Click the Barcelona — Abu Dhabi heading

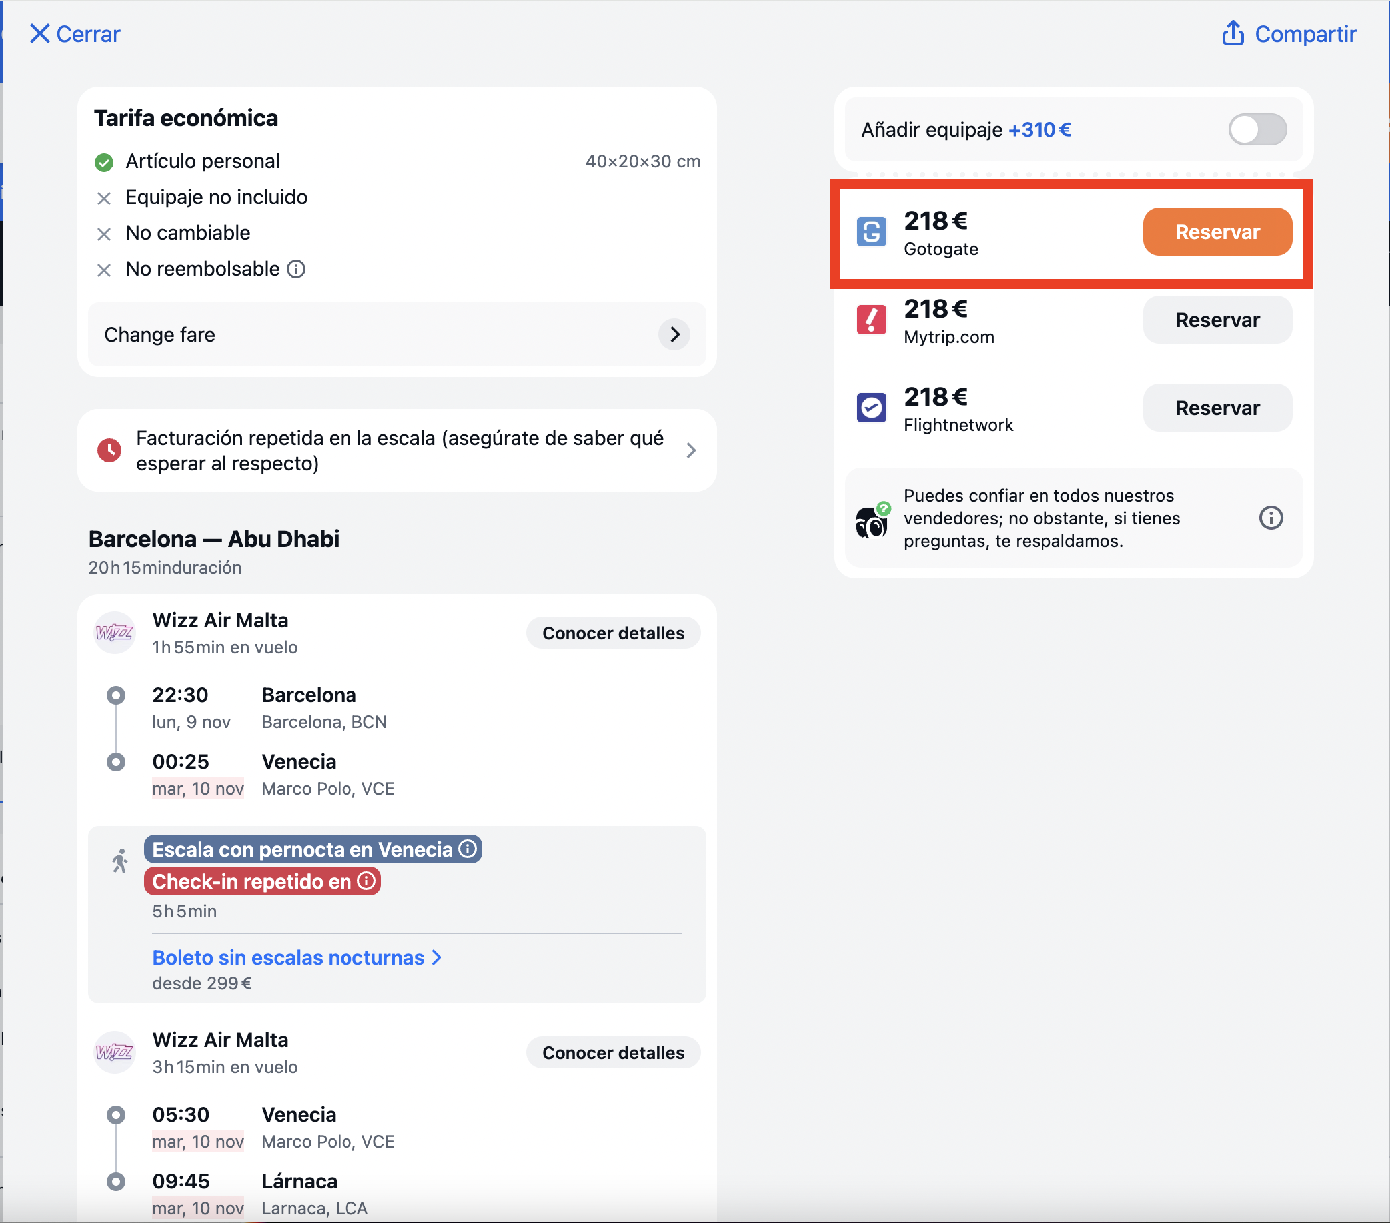213,538
